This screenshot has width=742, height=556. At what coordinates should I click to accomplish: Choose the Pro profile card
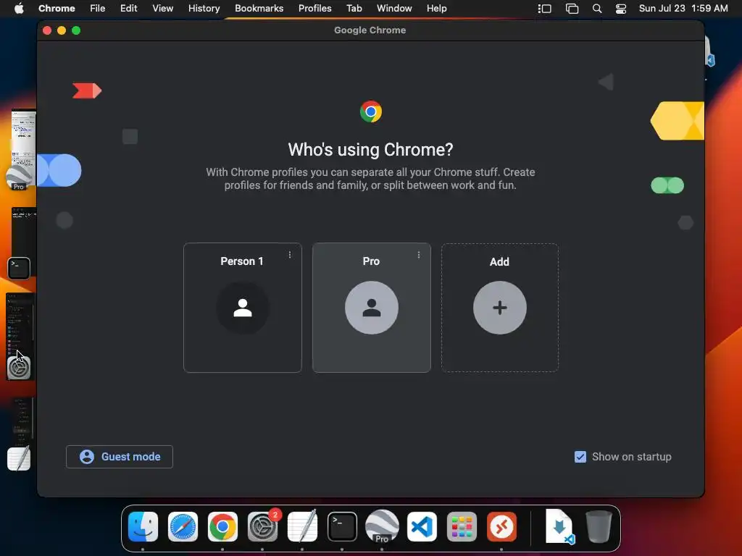click(372, 307)
